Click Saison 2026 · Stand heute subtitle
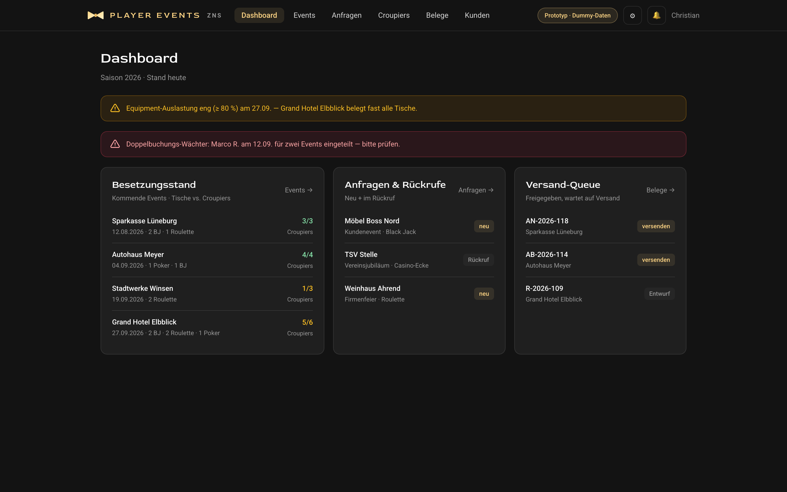The image size is (787, 492). 143,77
